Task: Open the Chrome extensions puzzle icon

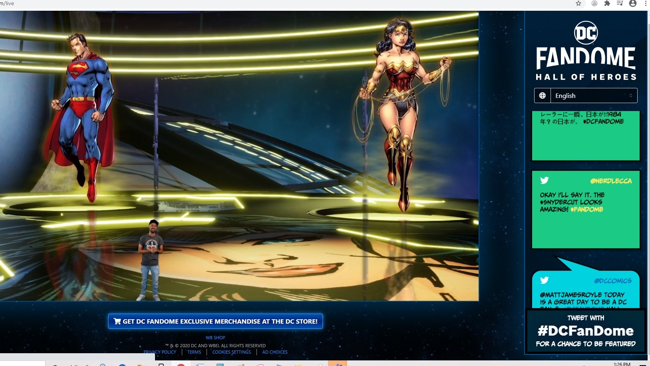Action: tap(607, 4)
